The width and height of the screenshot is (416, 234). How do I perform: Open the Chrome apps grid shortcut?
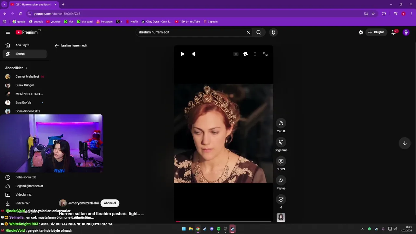[x=4, y=22]
